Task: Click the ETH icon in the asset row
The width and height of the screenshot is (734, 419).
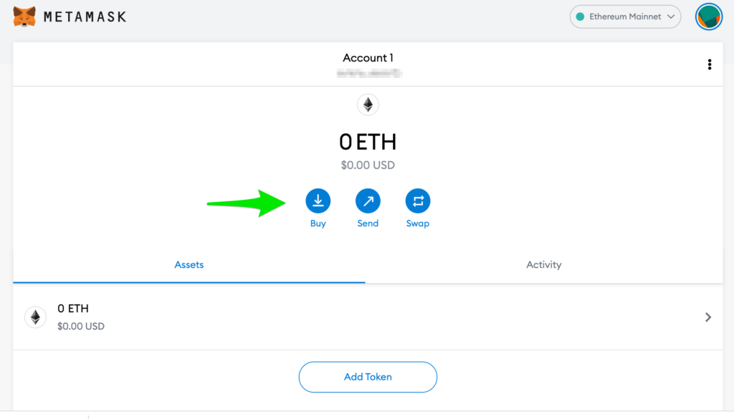Action: 36,317
